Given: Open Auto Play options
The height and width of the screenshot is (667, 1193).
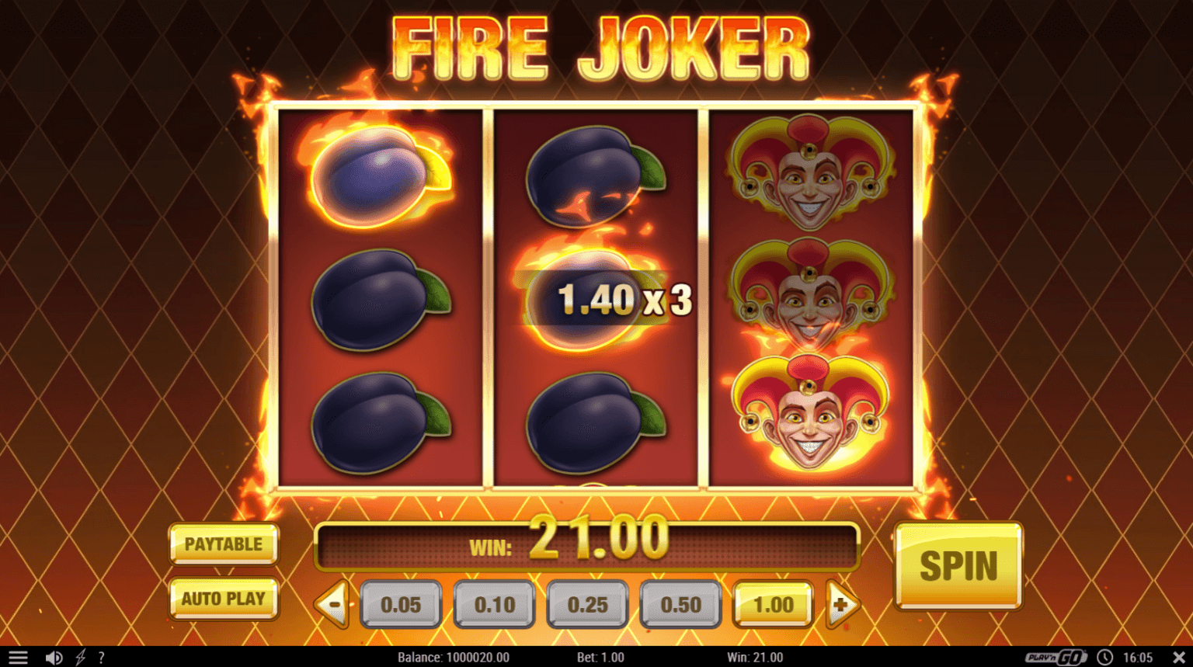Looking at the screenshot, I should [224, 599].
